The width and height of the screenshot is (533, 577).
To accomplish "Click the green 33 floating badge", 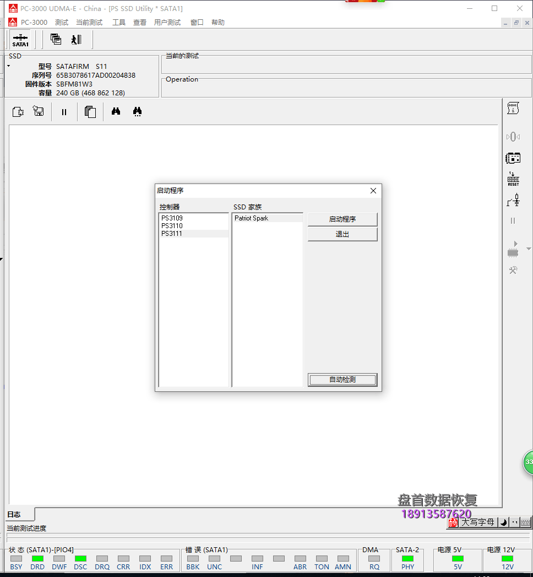I will tap(528, 462).
